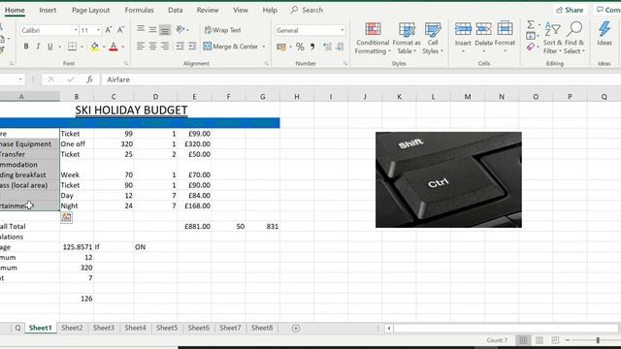Align text left

click(141, 47)
